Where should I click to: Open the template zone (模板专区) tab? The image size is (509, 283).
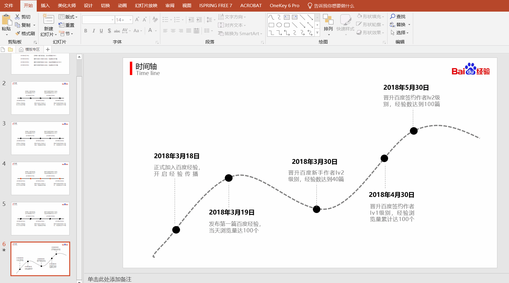click(x=30, y=49)
